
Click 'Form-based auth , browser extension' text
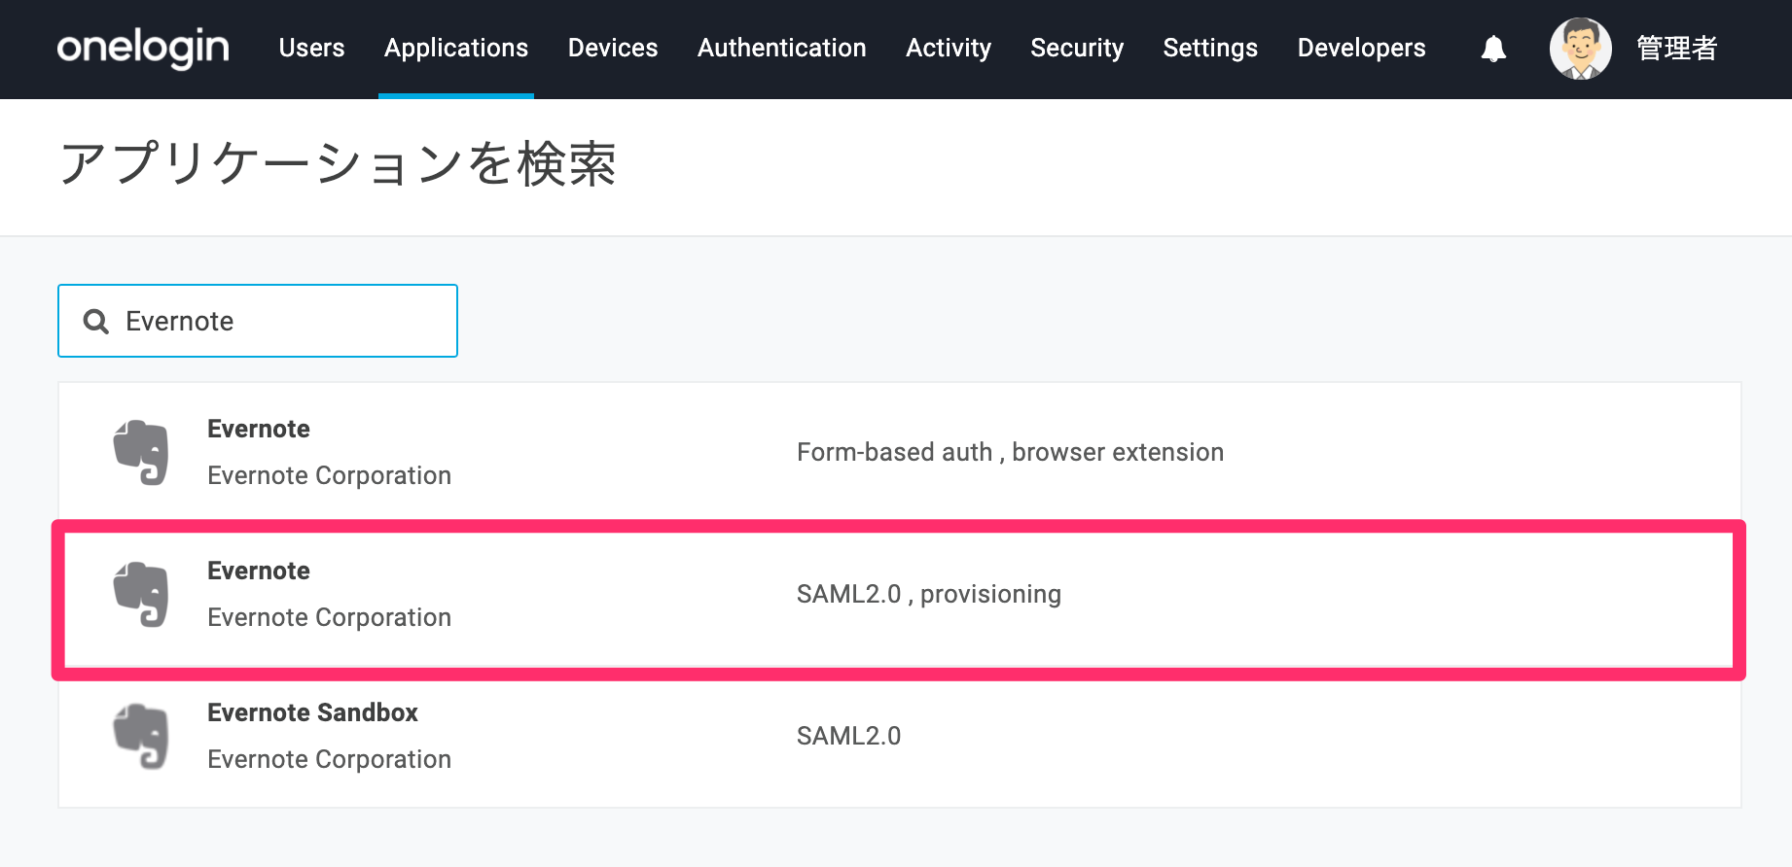pos(1010,452)
